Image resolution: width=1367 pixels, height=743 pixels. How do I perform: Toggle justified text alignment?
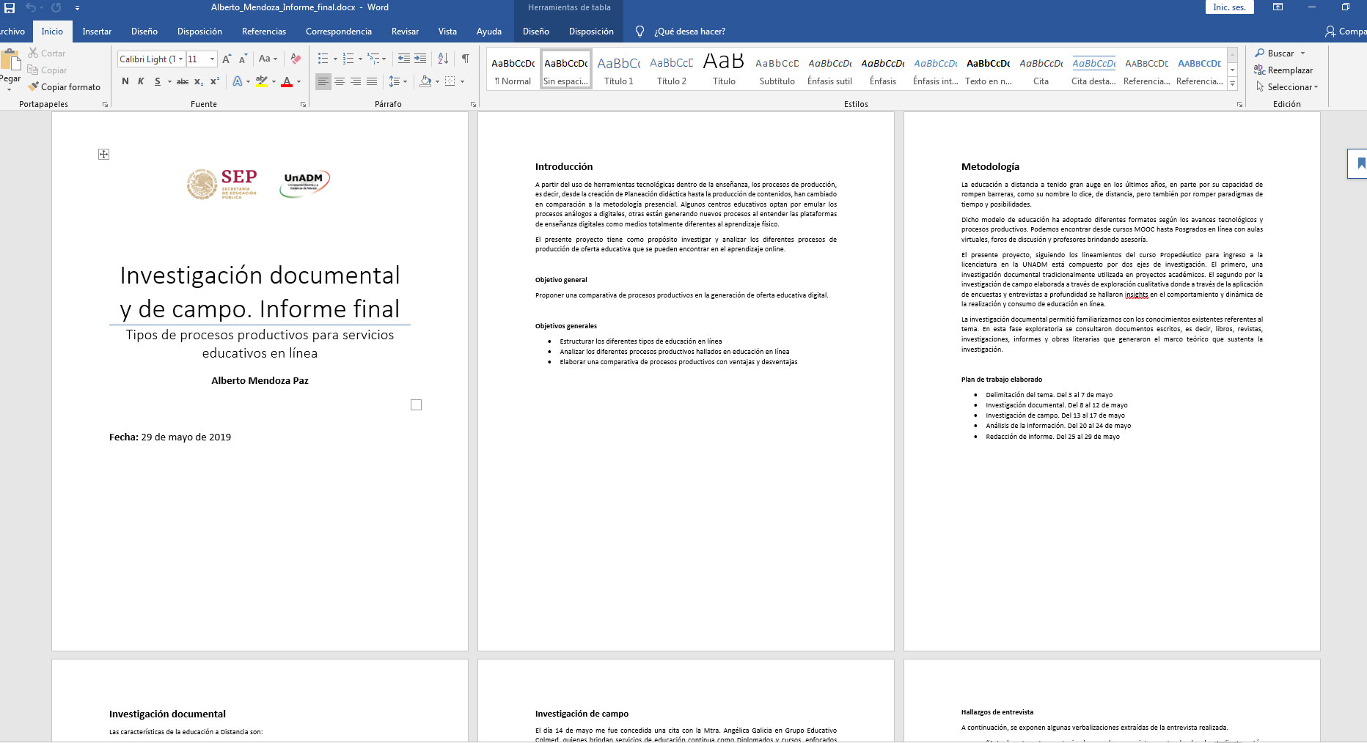pyautogui.click(x=372, y=81)
